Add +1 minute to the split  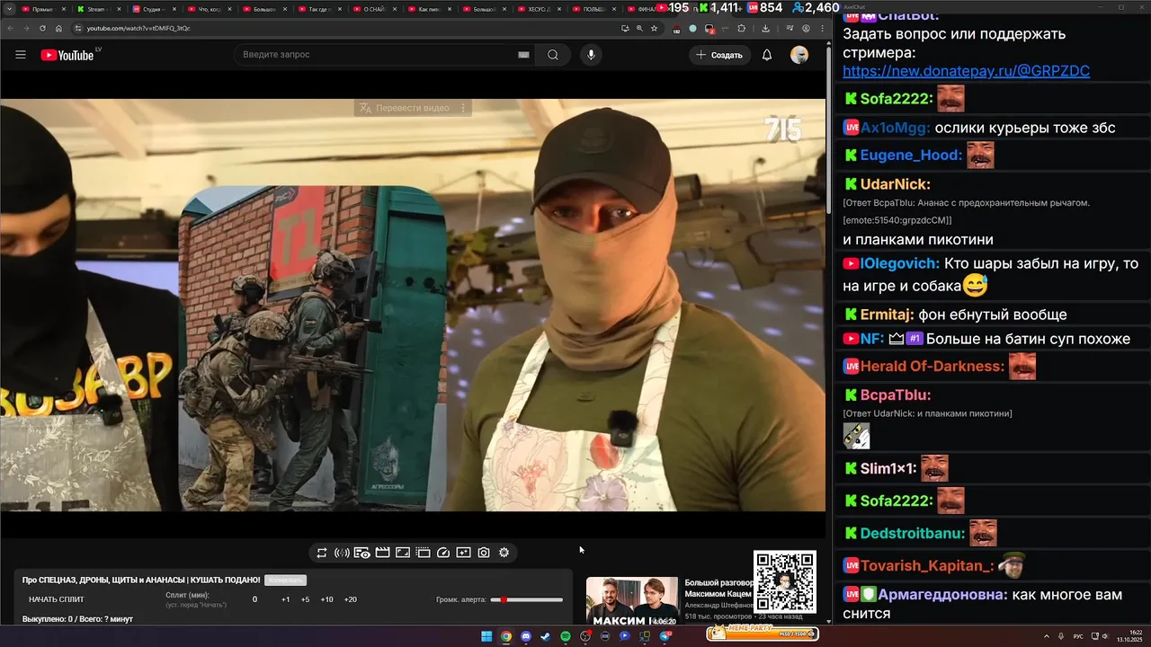click(285, 599)
